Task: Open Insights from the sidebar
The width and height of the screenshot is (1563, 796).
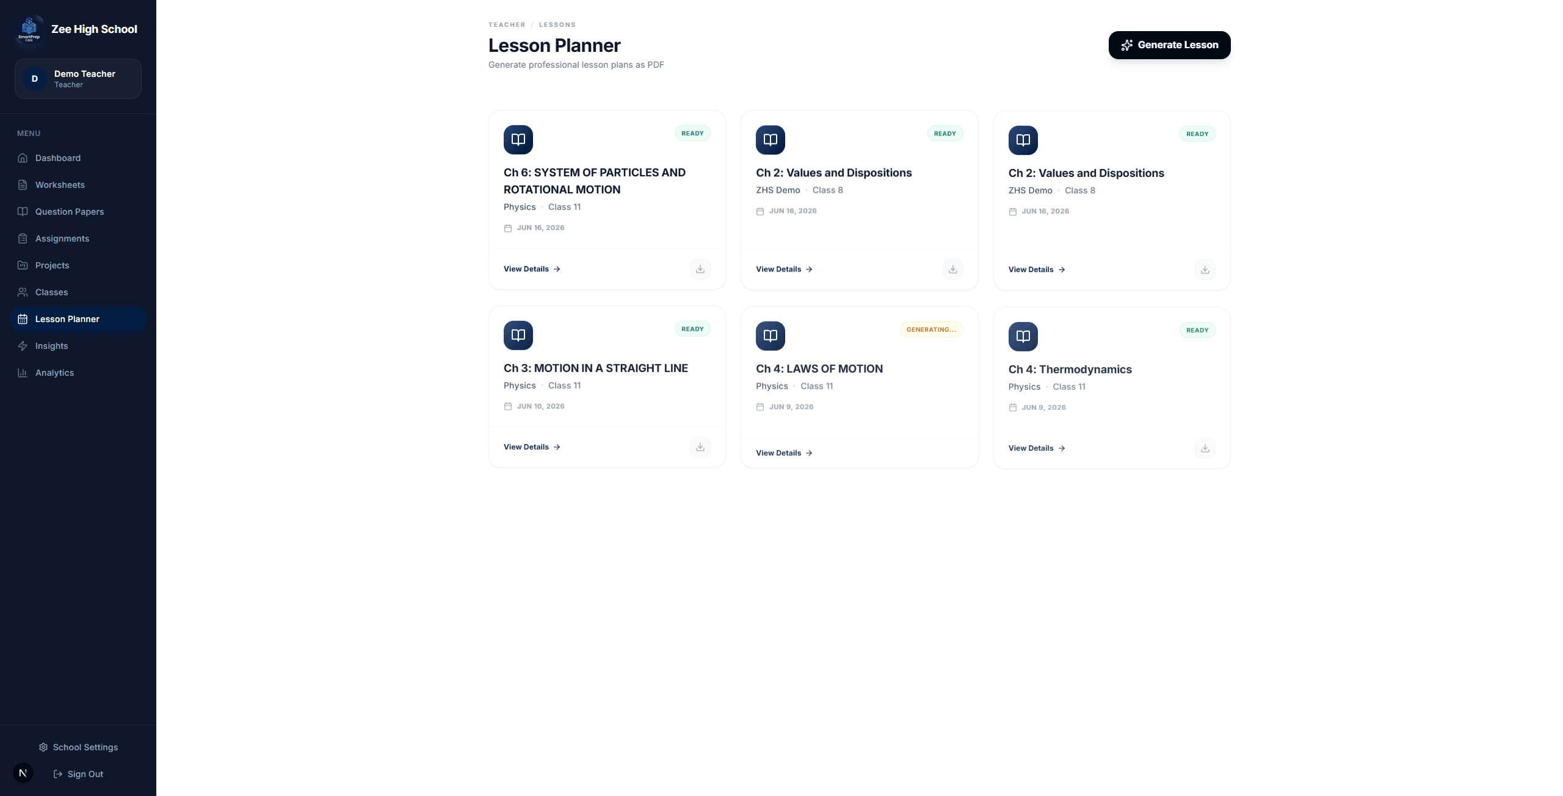Action: 78,346
